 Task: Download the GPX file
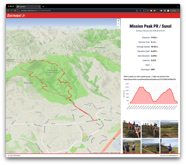click(153, 70)
